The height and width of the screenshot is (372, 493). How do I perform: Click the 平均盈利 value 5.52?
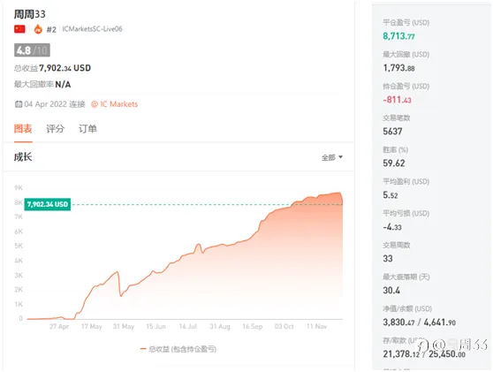pos(391,195)
